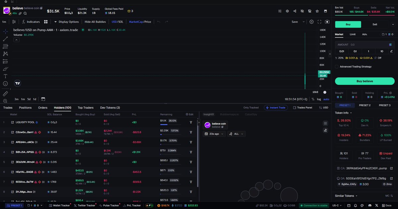Screen dimensions: 398x209
Task: Open Twitter Tracker in footer
Action: tap(84, 205)
